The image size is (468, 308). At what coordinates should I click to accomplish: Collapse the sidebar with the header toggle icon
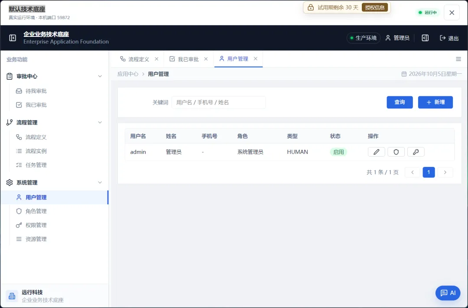pos(13,38)
